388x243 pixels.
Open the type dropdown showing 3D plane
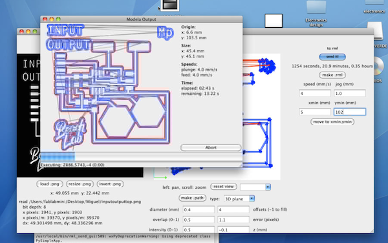[239, 199]
